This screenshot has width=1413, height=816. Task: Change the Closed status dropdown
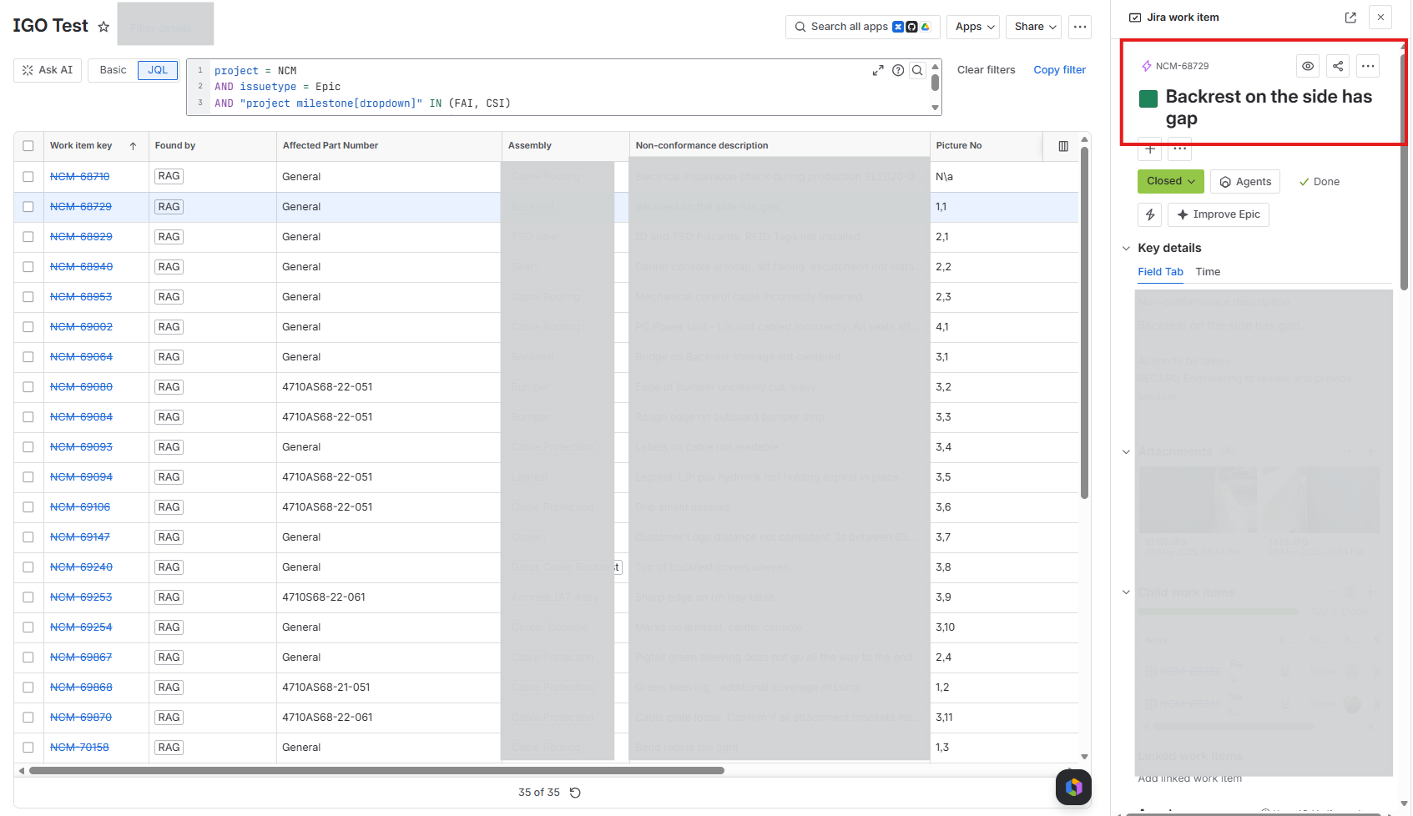(x=1170, y=181)
